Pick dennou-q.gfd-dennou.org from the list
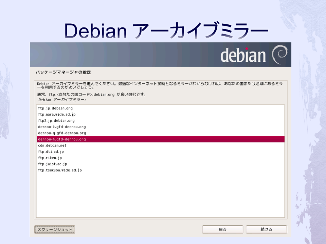 161,133
